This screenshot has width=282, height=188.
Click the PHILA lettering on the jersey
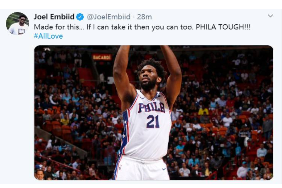(x=152, y=107)
